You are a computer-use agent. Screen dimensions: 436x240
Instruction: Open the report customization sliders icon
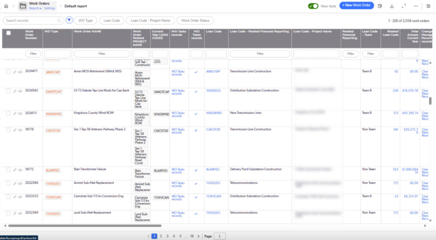(429, 6)
